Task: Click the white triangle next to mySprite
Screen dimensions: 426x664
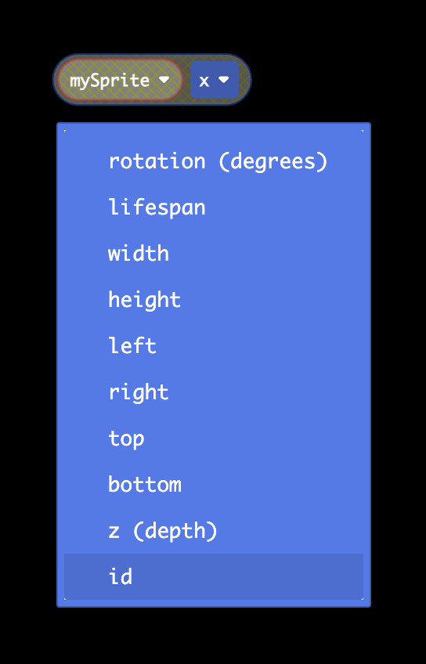Action: pyautogui.click(x=164, y=80)
